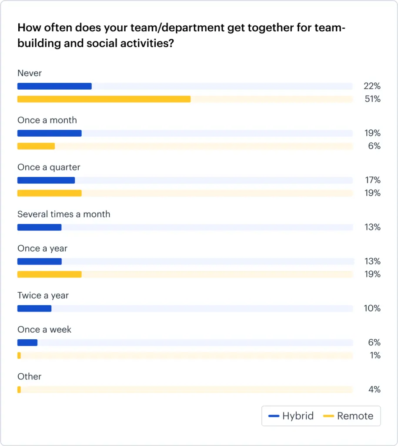Viewport: 398px width, 446px height.
Task: Select the Once a month remote bar
Action: pos(36,146)
